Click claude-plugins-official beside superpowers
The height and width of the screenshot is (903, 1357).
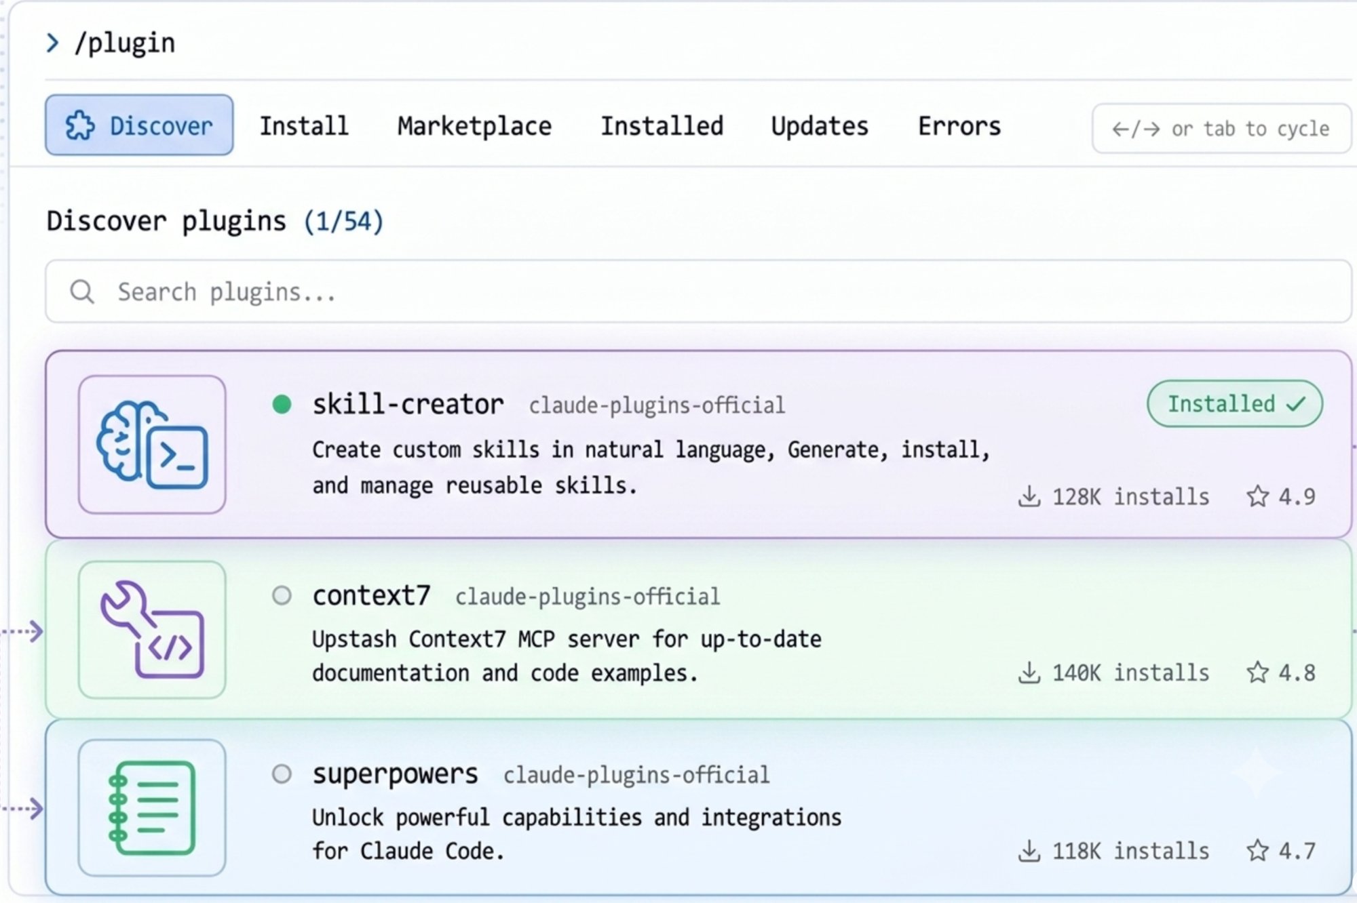[x=636, y=775]
